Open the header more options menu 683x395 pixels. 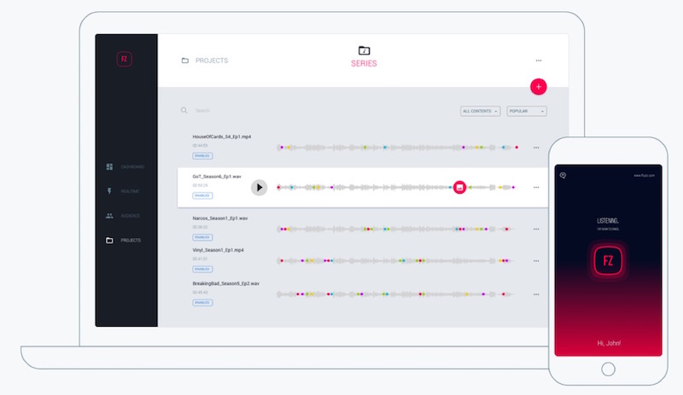pos(539,61)
